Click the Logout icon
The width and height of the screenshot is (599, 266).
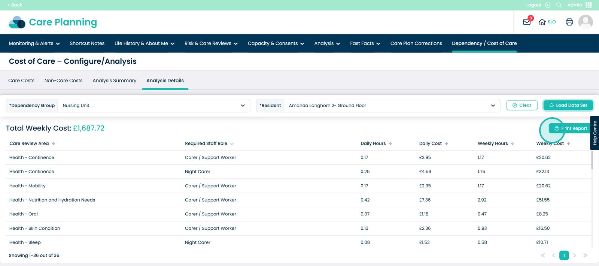tap(548, 5)
